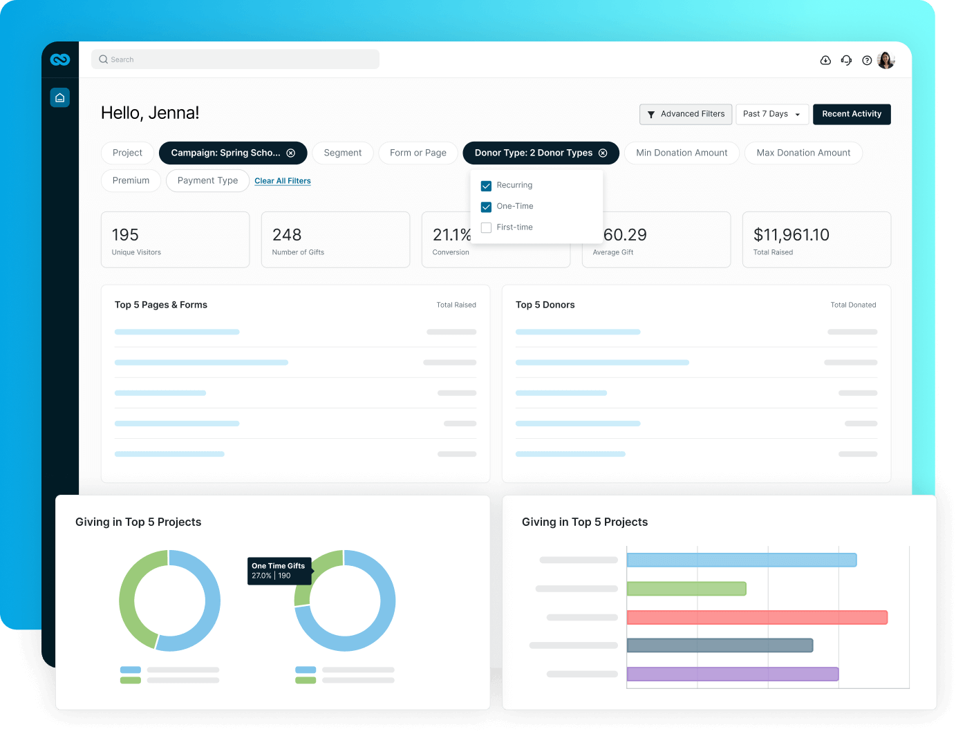Open the headset support icon
This screenshot has width=965, height=738.
[846, 60]
